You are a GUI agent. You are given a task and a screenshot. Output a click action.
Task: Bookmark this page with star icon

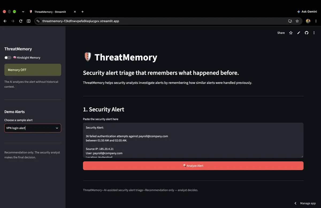click(x=297, y=21)
